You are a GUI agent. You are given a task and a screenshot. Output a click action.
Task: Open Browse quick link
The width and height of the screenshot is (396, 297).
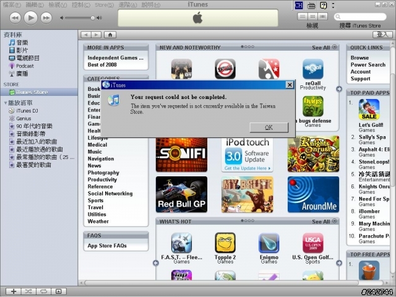tap(359, 58)
